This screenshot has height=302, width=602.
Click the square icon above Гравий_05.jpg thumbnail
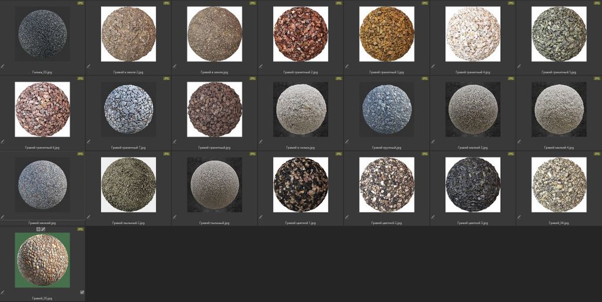tap(38, 229)
